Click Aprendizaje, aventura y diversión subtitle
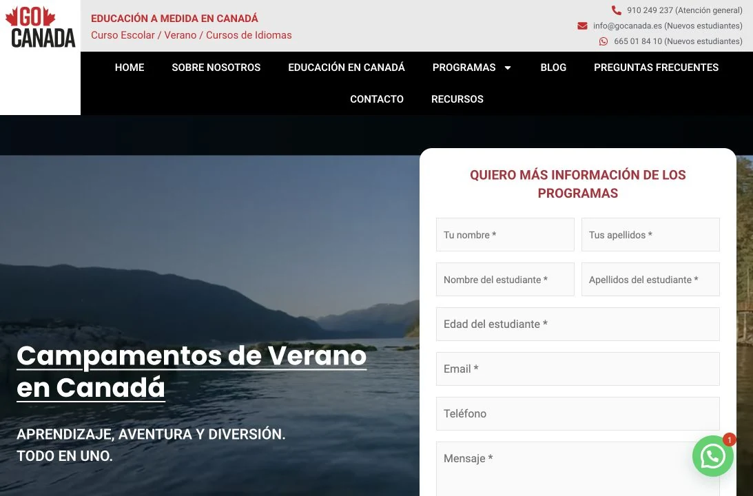Viewport: 753px width, 496px height. 151,444
